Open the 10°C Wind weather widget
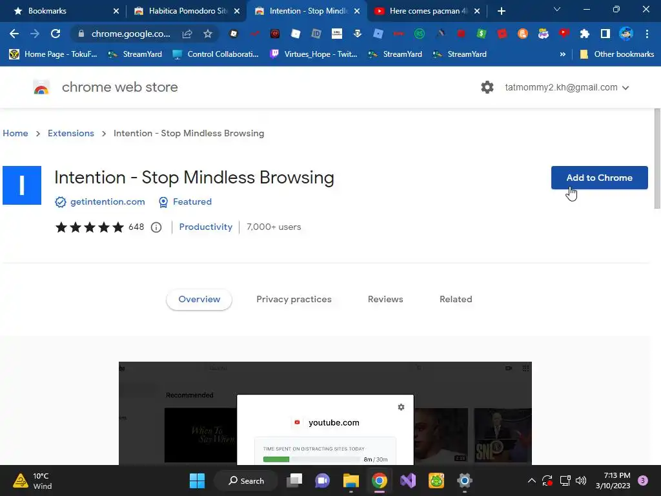The width and height of the screenshot is (661, 496). 33,480
